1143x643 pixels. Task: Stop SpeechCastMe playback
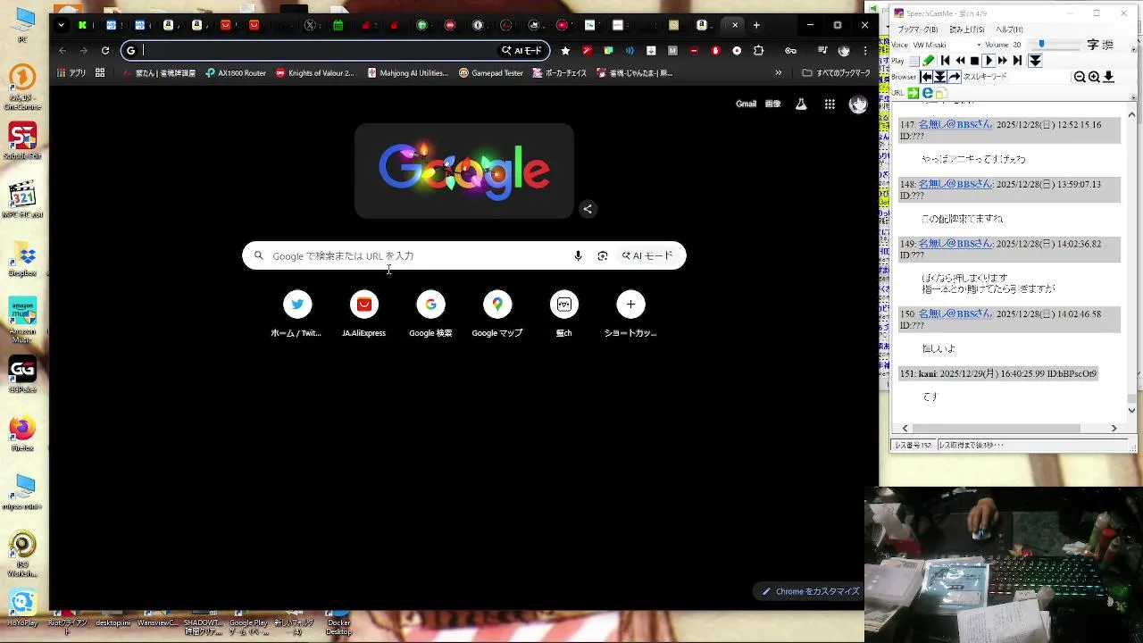tap(974, 61)
